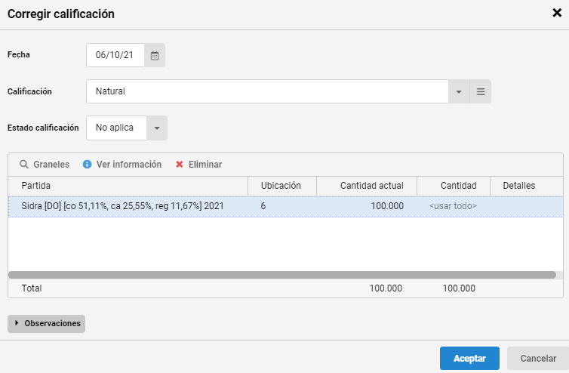
Task: Click the Cantidad actual column header
Action: [367, 186]
